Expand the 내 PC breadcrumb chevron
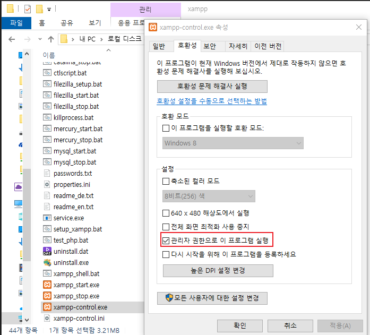This screenshot has height=335, width=370. coord(101,39)
